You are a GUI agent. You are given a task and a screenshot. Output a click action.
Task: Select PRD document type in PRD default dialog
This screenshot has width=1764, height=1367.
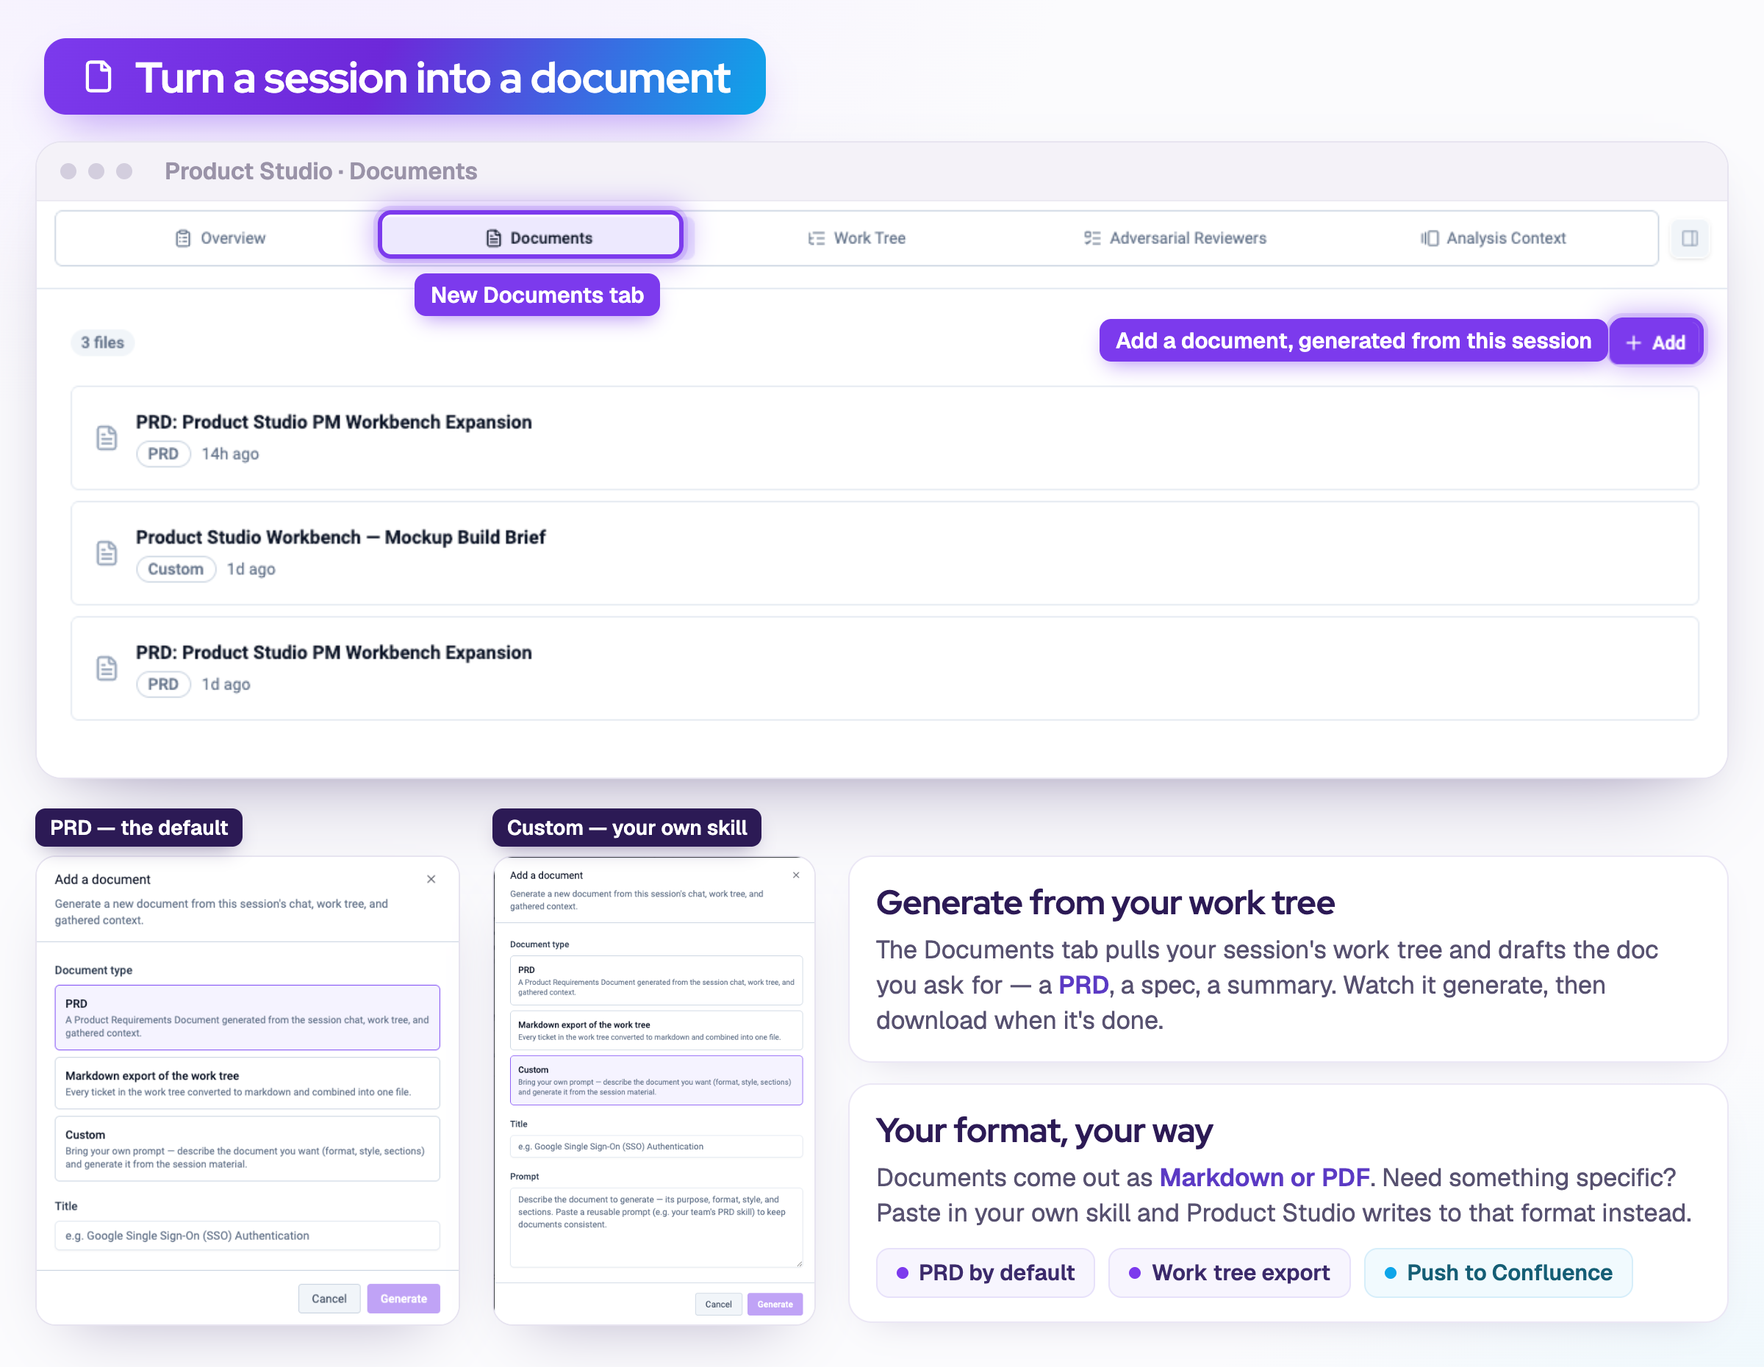(247, 1017)
